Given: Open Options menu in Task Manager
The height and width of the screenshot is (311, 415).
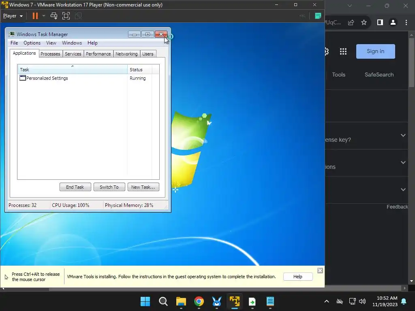Looking at the screenshot, I should [32, 43].
